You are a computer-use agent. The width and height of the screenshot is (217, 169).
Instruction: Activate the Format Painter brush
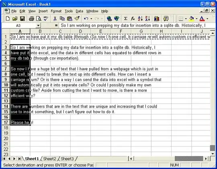77,18
